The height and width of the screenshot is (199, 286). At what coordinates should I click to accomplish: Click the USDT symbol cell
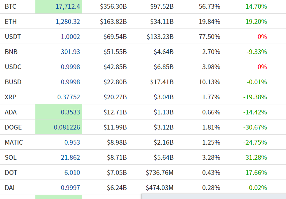click(13, 37)
